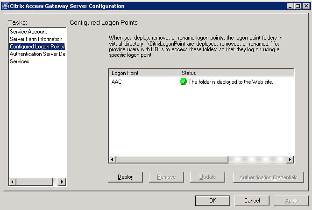
Task: Select Services task in list
Action: tap(20, 61)
